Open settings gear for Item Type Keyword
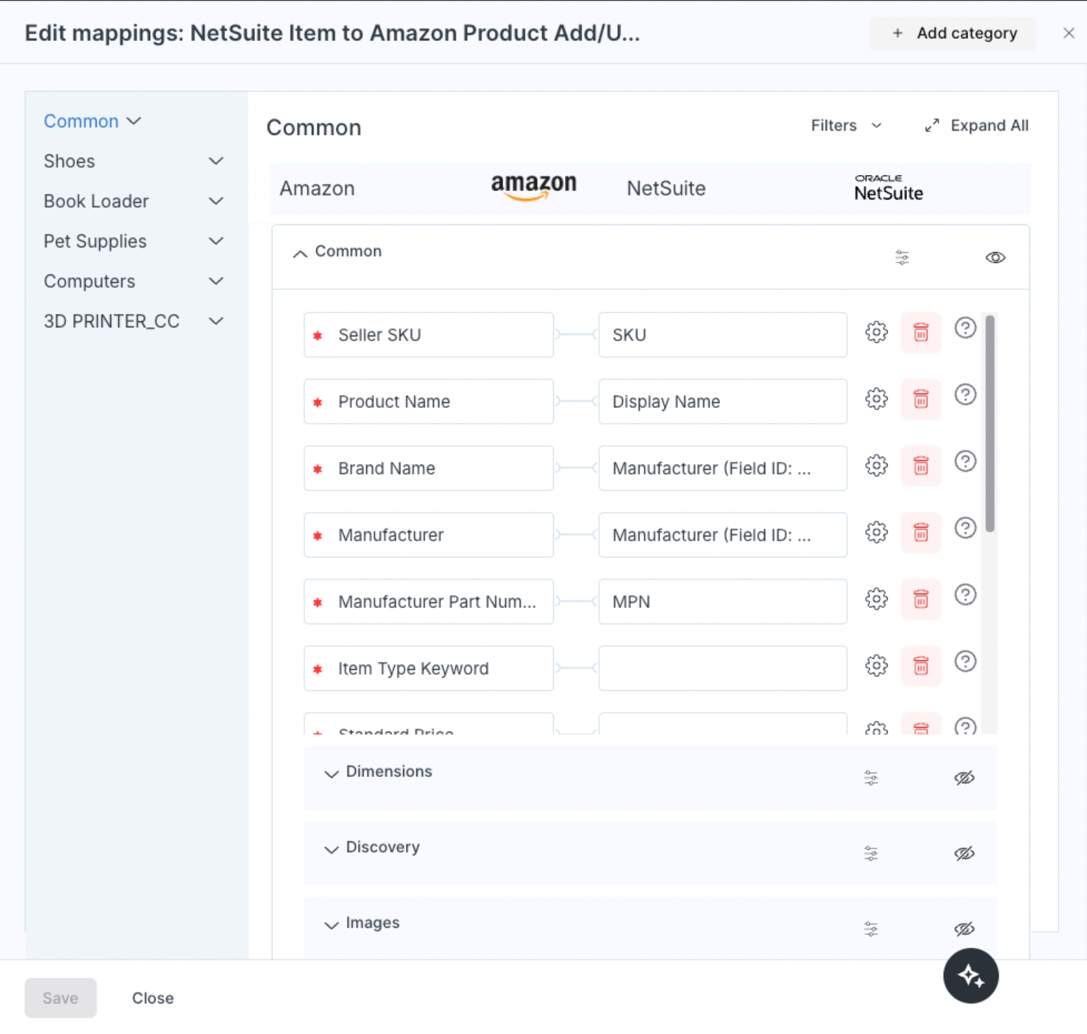Screen dimensions: 1087x1034 [x=876, y=666]
